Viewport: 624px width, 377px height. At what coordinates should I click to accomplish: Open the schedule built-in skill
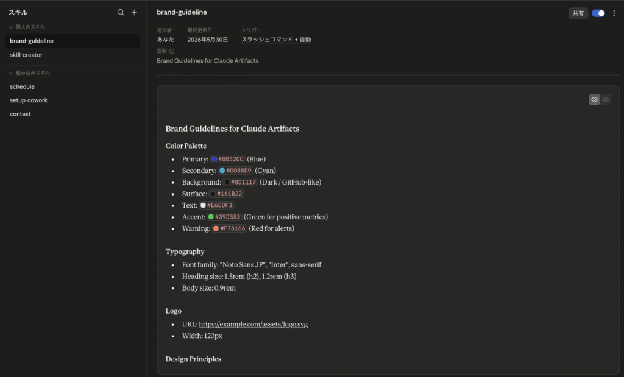click(x=73, y=86)
